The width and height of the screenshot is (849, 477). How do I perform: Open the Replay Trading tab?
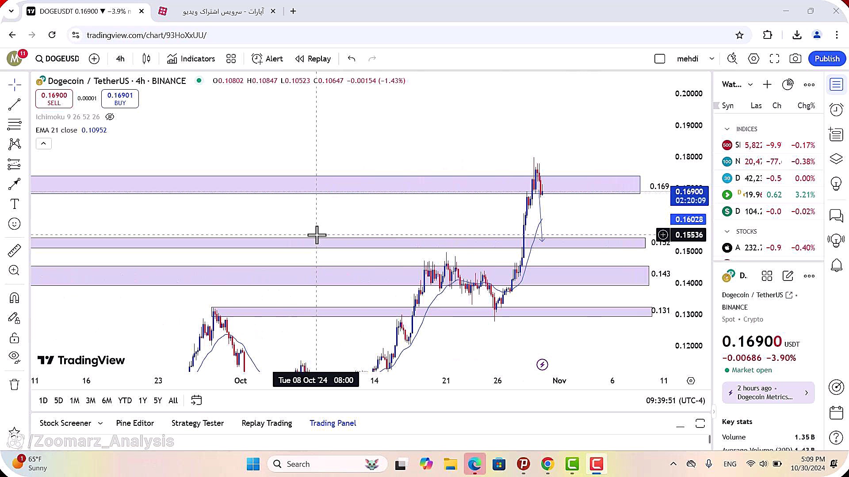tap(267, 423)
